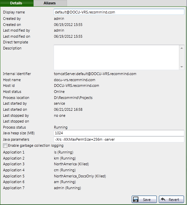The width and height of the screenshot is (187, 205).
Task: Click the 'Created by' label
Action: click(12, 19)
